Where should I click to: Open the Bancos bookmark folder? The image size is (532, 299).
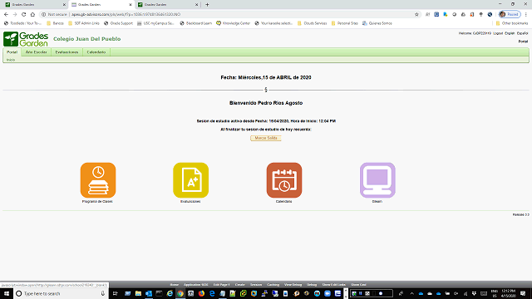[56, 23]
